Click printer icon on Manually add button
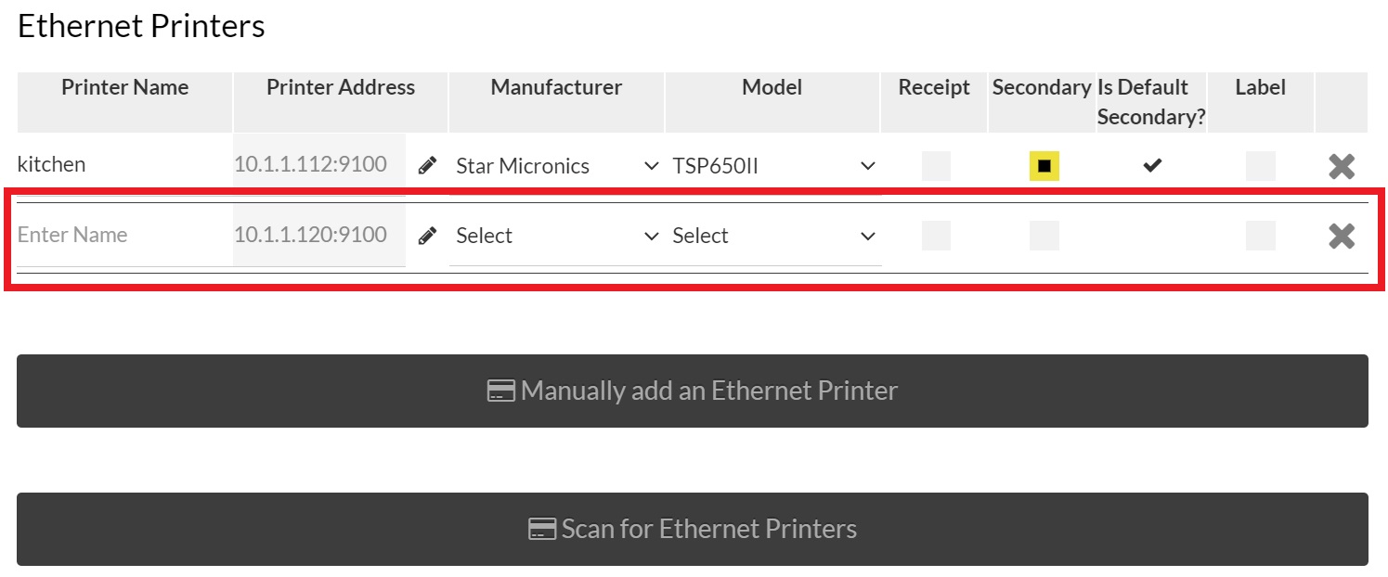This screenshot has height=577, width=1388. tap(501, 391)
